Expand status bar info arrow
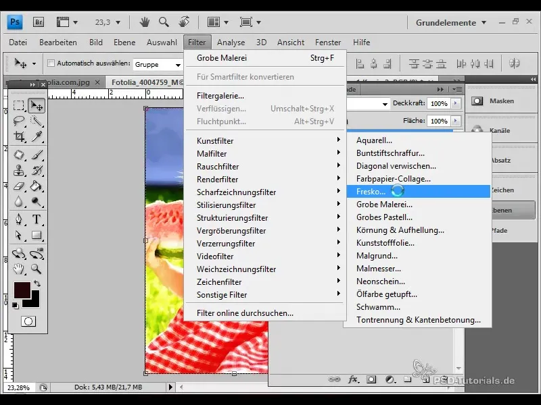The width and height of the screenshot is (541, 405). click(x=170, y=387)
